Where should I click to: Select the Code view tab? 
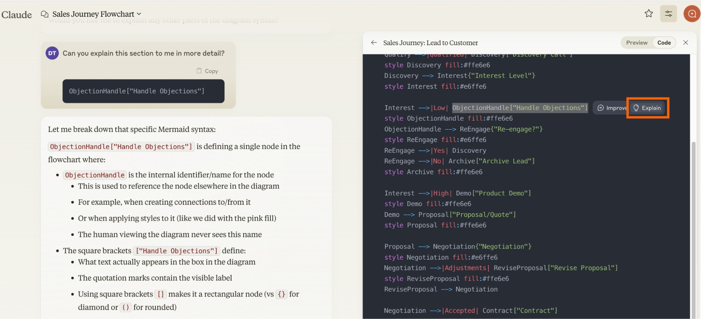pyautogui.click(x=664, y=43)
